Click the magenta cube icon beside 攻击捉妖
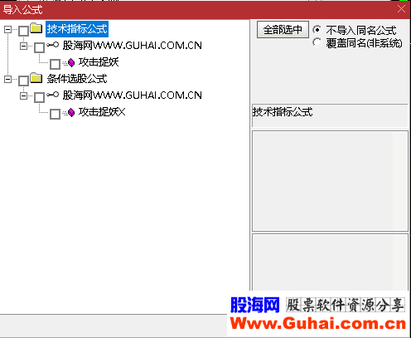Viewport: 411px width, 338px height. (x=71, y=63)
